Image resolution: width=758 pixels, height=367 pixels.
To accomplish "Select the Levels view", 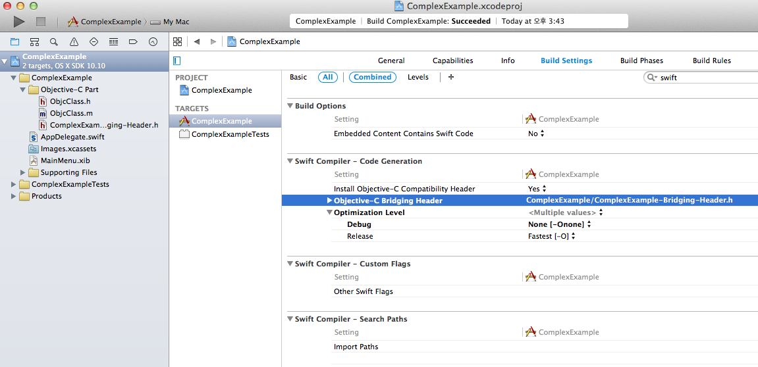I will point(418,77).
